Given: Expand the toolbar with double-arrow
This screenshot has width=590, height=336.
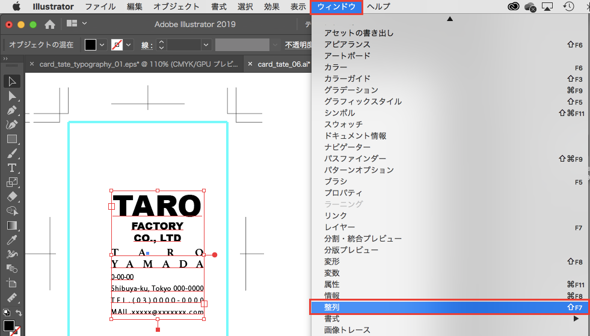Looking at the screenshot, I should coord(5,58).
